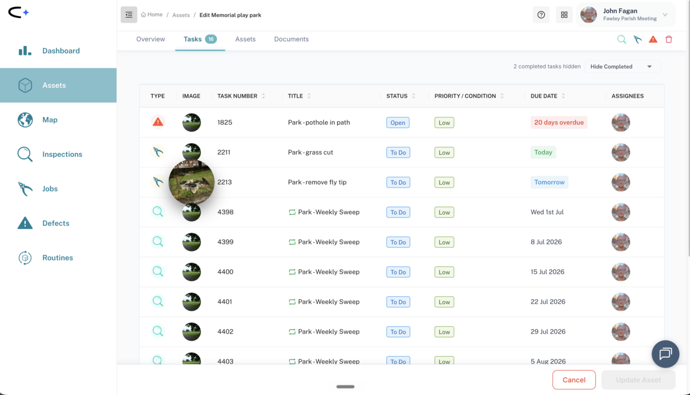Click the Map globe icon in sidebar

tap(25, 119)
